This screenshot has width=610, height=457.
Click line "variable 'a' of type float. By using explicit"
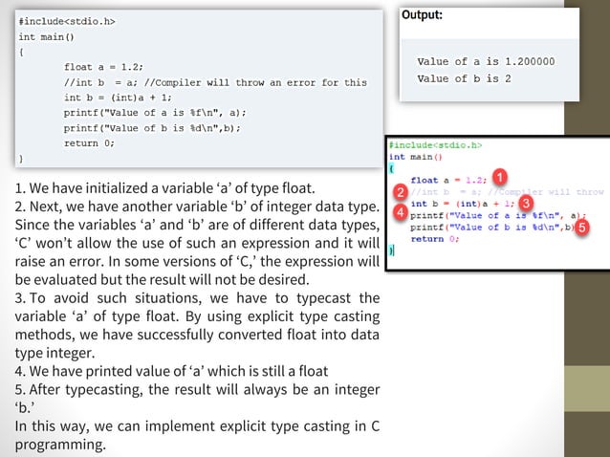pos(197,316)
